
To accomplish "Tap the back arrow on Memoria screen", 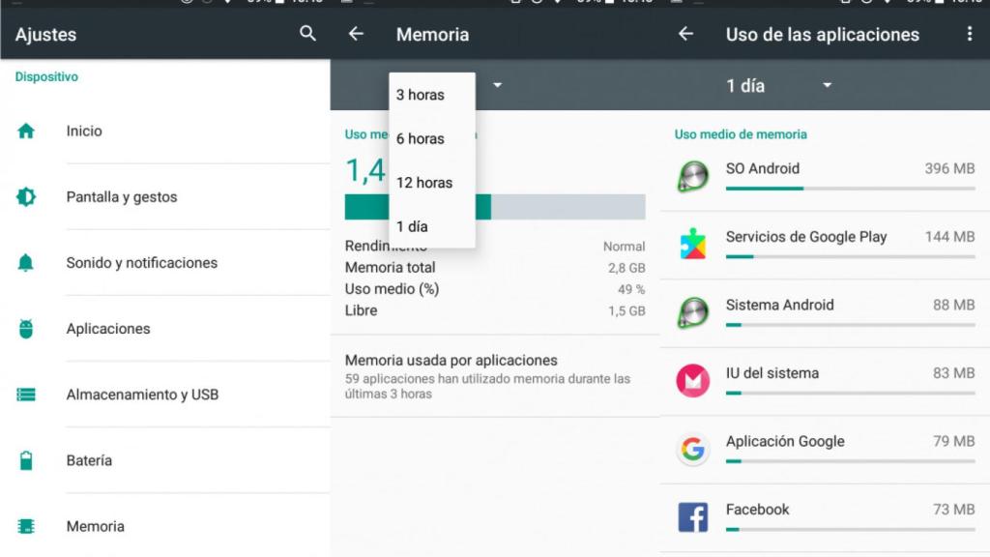I will tap(356, 34).
